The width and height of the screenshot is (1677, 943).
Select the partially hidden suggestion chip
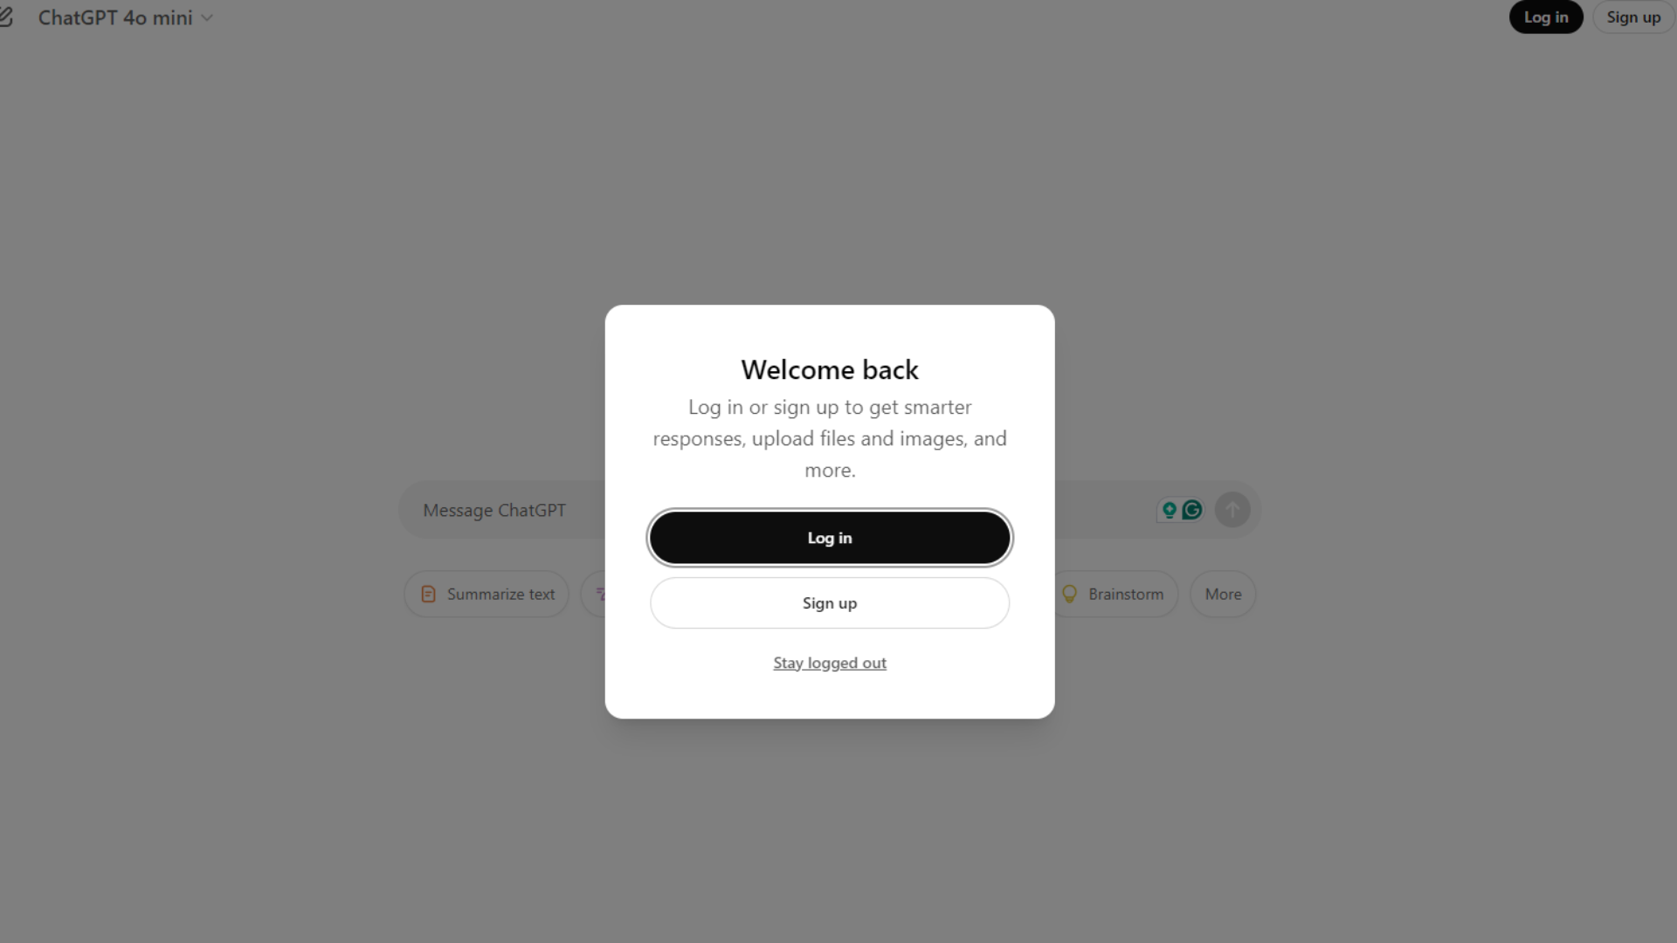click(599, 594)
